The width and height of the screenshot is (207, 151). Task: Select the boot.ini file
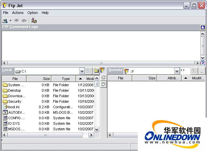(11, 107)
